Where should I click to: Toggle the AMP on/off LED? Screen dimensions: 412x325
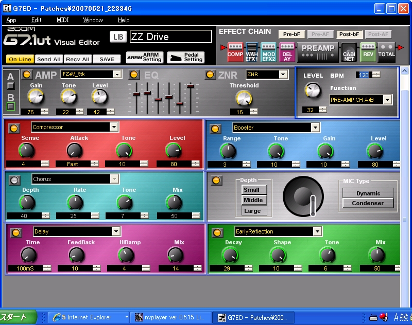27,75
